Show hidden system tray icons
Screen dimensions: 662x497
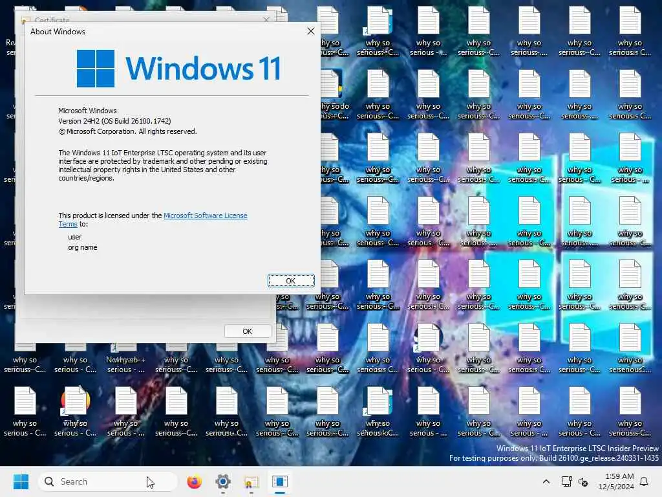point(546,481)
